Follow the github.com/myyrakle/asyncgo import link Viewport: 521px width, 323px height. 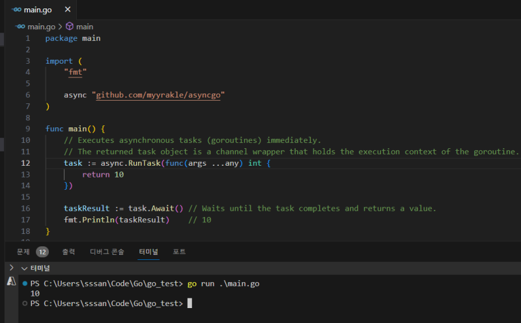[159, 95]
